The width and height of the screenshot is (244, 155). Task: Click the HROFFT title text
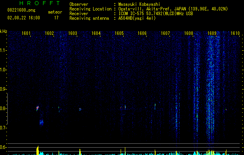(x=40, y=3)
